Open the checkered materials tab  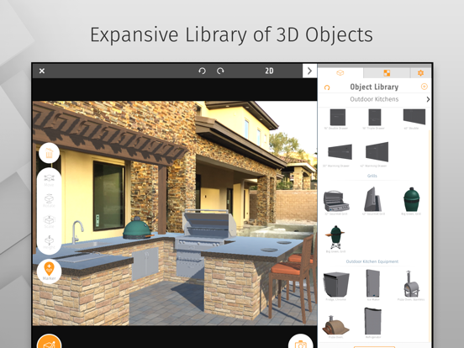(x=387, y=73)
